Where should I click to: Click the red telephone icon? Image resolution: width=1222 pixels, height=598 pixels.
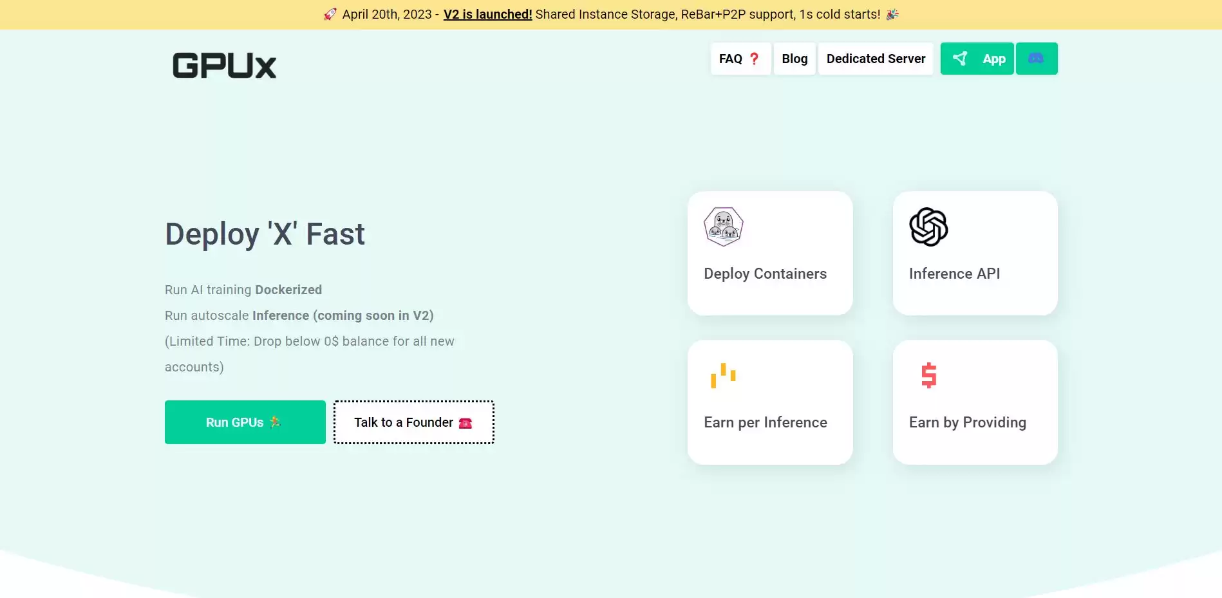click(x=465, y=423)
